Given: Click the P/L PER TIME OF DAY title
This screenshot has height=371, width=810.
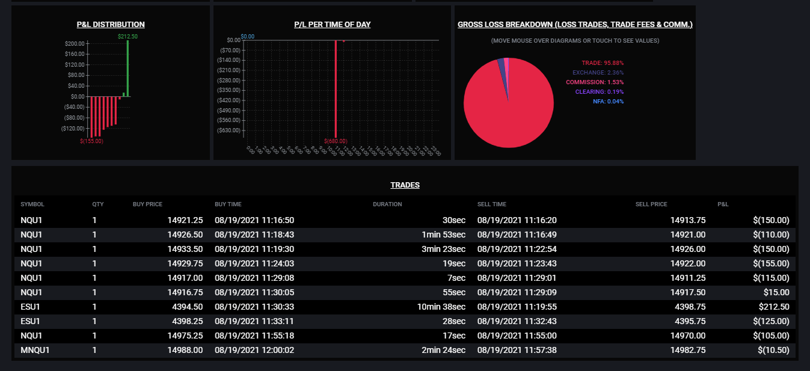Looking at the screenshot, I should (x=332, y=25).
